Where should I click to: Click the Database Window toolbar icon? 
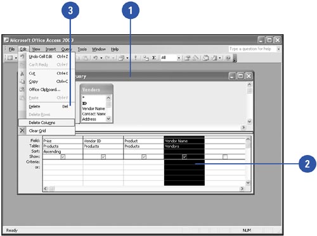(x=206, y=58)
